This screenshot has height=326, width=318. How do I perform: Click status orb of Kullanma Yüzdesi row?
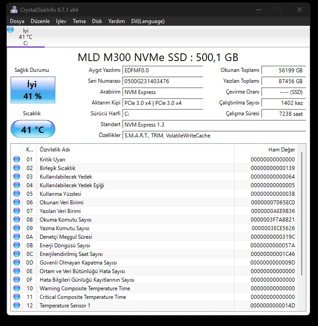point(17,194)
